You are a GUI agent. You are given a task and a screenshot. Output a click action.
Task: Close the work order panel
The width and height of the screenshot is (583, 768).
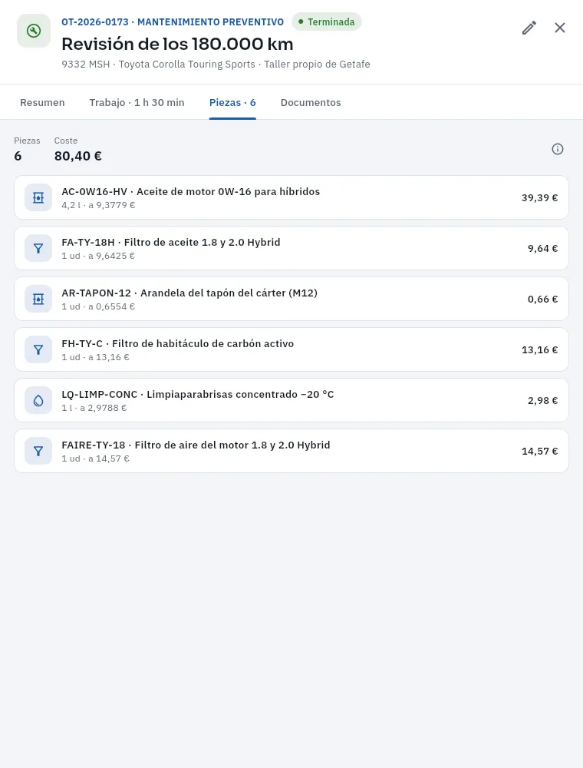click(560, 28)
